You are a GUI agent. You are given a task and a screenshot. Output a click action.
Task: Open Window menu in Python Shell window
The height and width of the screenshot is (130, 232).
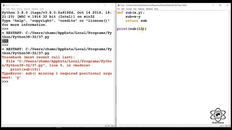pyautogui.click(x=35, y=9)
